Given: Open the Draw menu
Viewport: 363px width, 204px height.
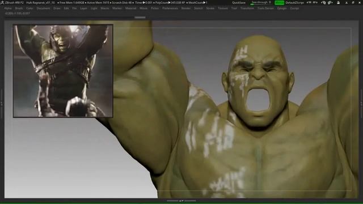Looking at the screenshot, I should tap(57, 8).
